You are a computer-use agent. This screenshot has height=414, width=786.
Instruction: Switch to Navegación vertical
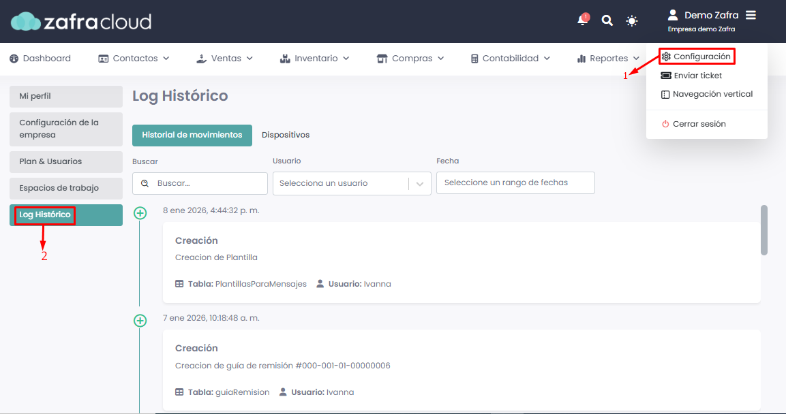pos(707,94)
